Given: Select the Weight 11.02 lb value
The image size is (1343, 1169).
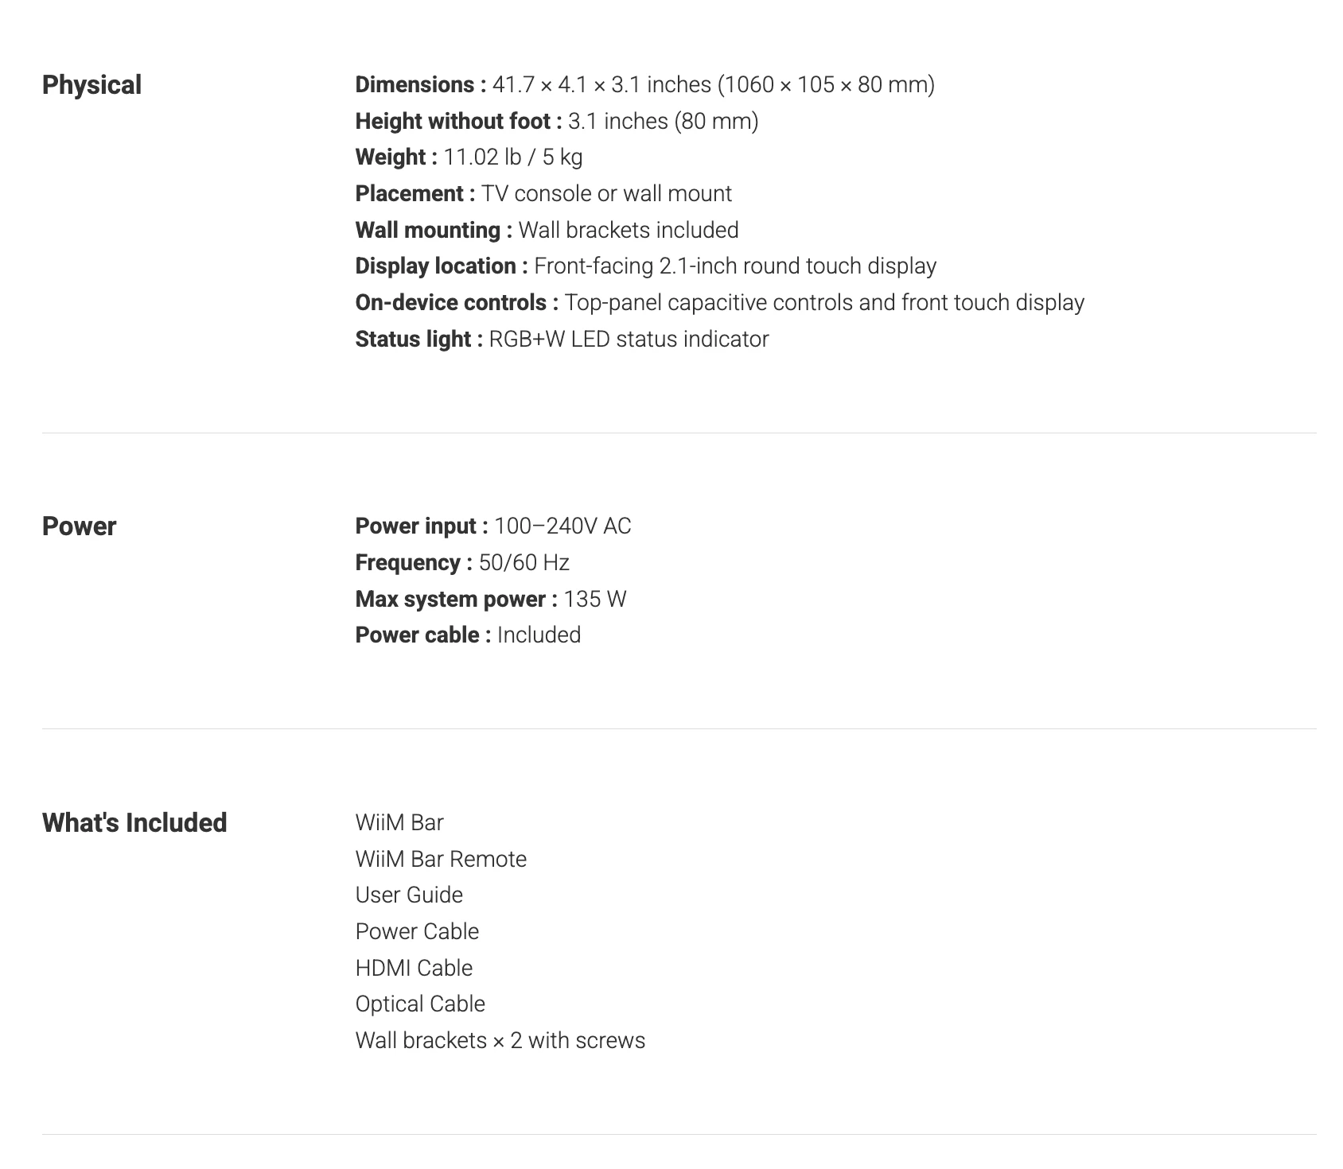Looking at the screenshot, I should [x=512, y=157].
